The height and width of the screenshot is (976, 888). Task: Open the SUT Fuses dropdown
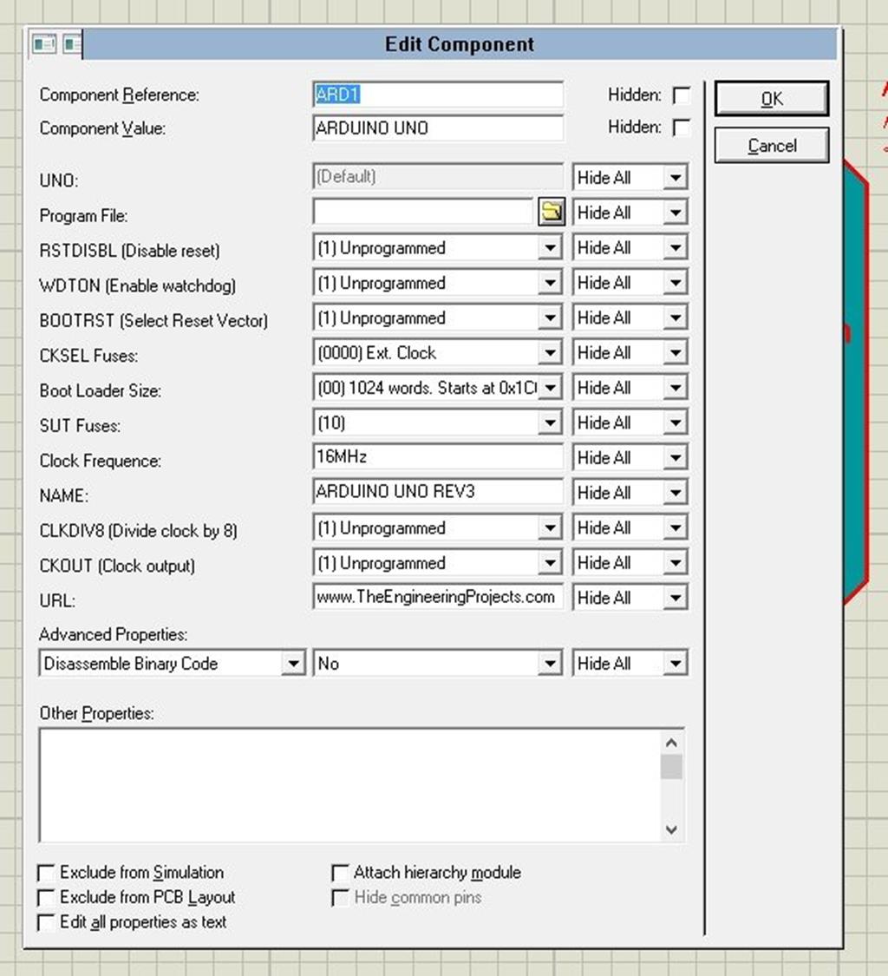(x=551, y=422)
